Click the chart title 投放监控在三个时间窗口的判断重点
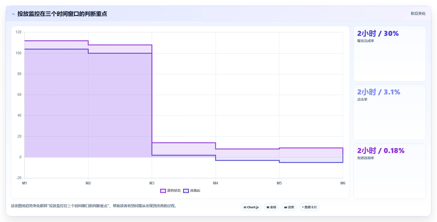This screenshot has height=222, width=437. [x=62, y=14]
